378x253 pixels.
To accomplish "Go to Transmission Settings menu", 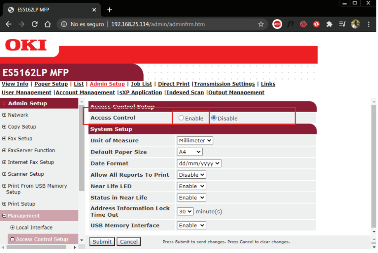I will pyautogui.click(x=224, y=84).
